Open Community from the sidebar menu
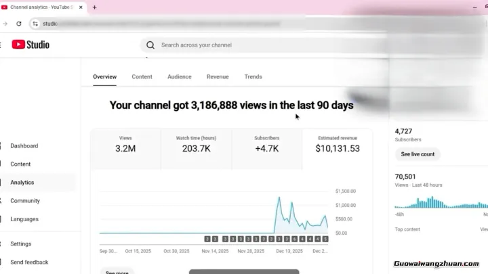The width and height of the screenshot is (488, 274). coord(25,201)
